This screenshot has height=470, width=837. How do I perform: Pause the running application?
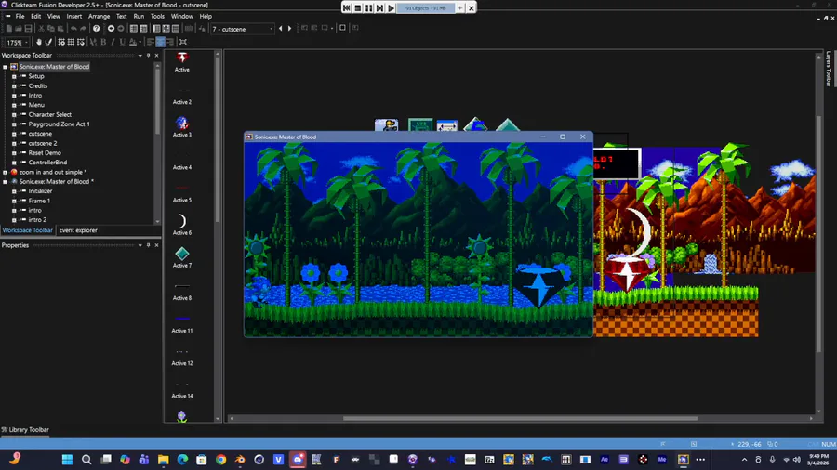[369, 8]
